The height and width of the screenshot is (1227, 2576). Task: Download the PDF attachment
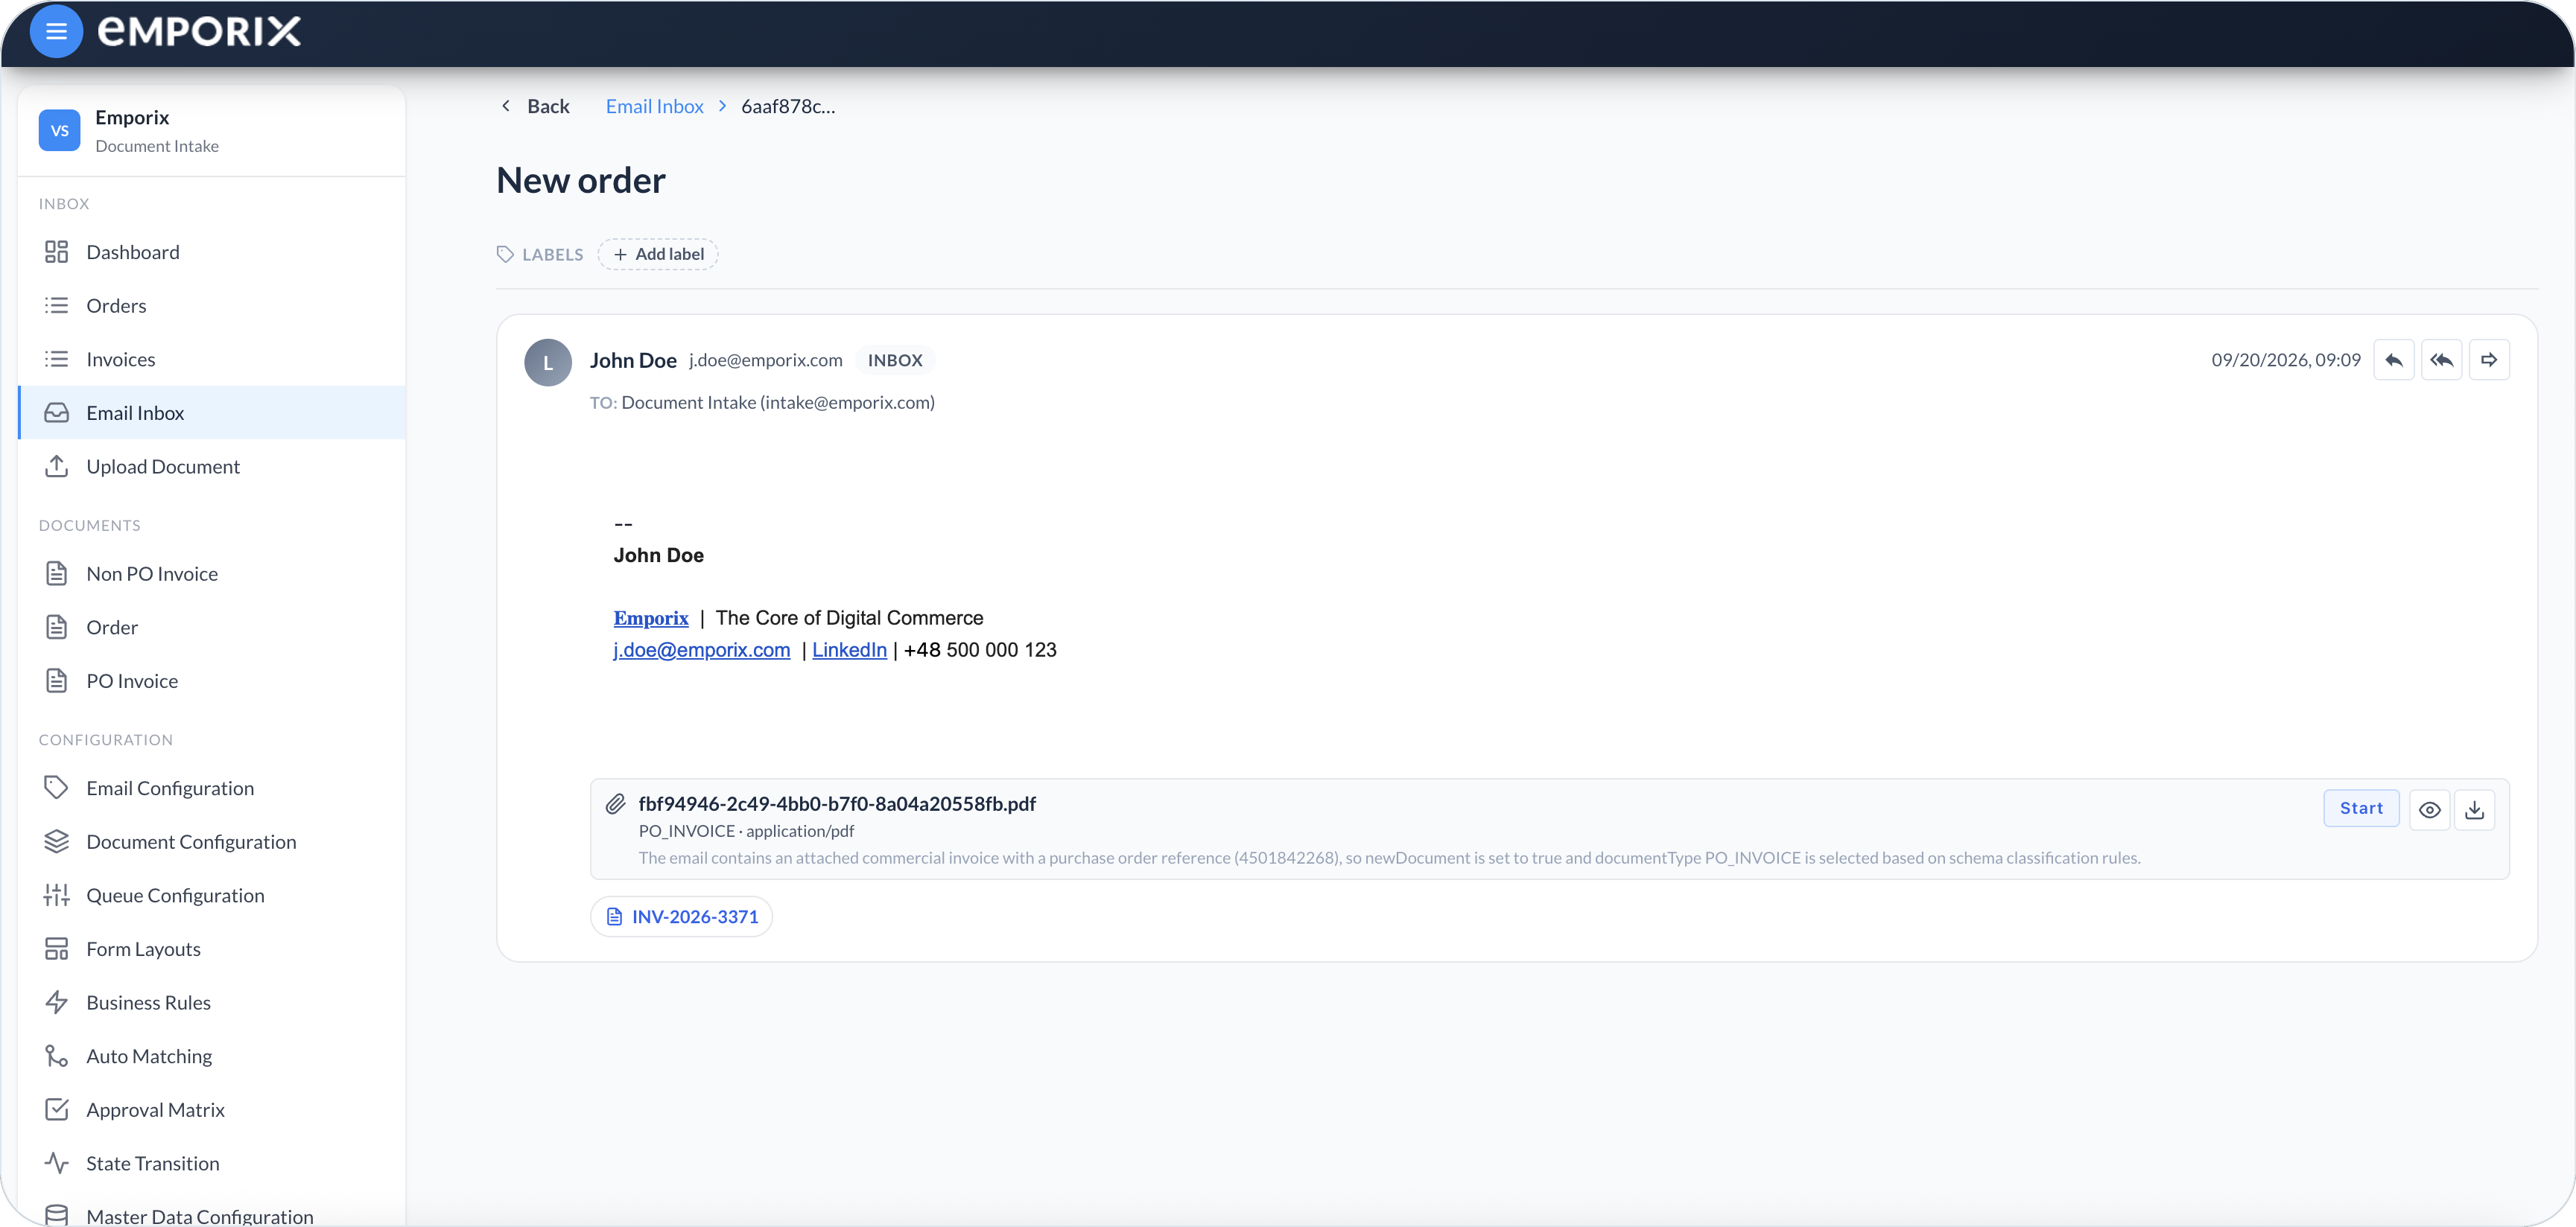(2474, 809)
